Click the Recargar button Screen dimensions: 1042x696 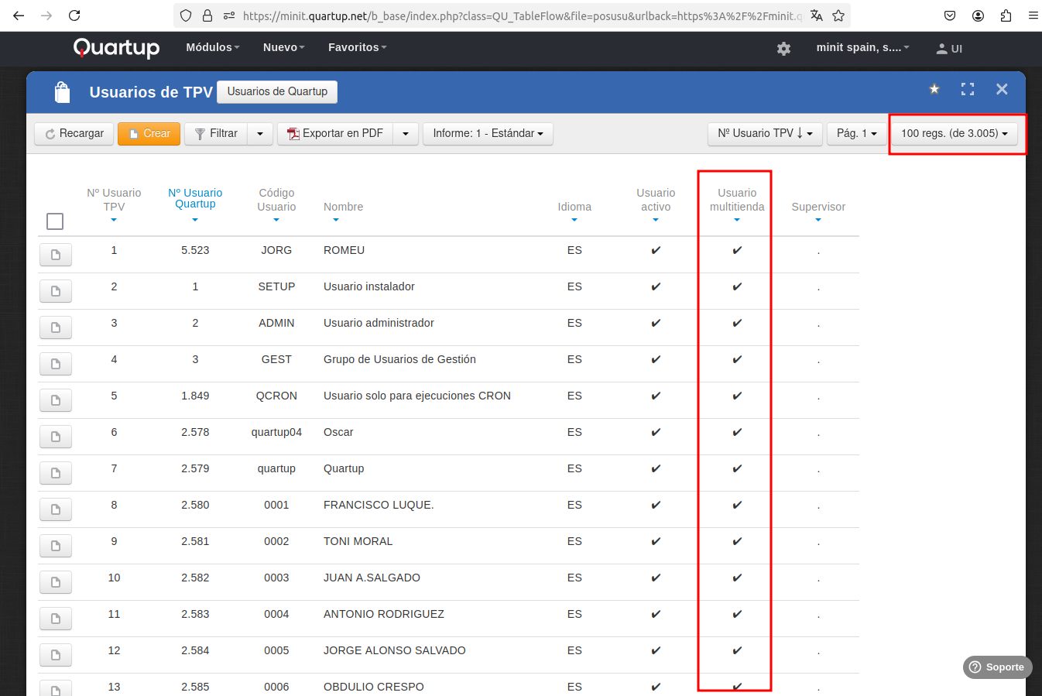click(x=74, y=134)
